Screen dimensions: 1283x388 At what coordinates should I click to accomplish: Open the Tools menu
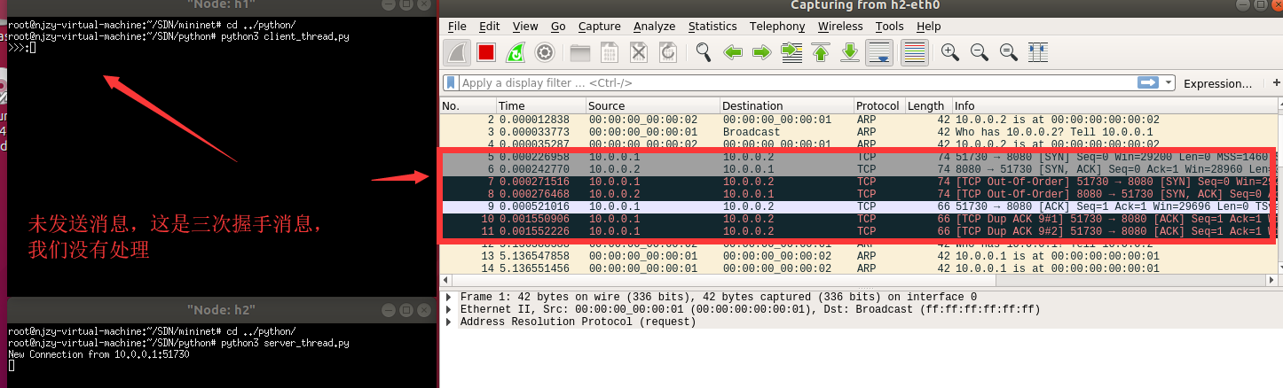pyautogui.click(x=890, y=27)
